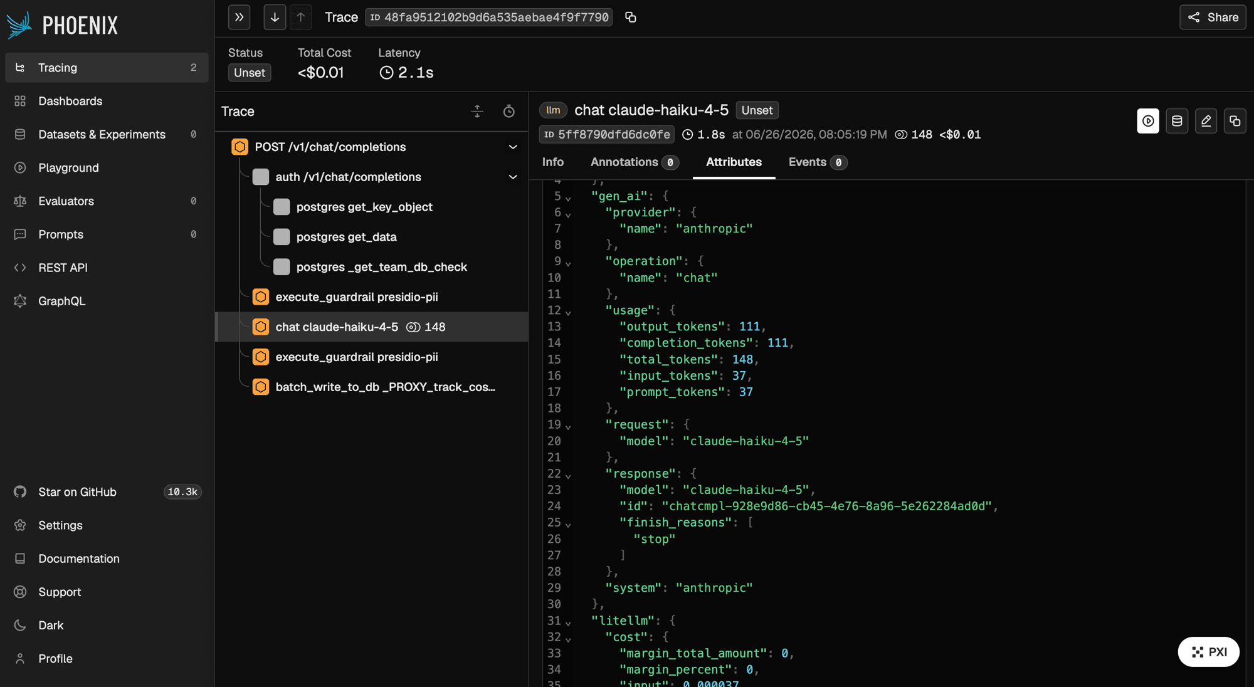
Task: Fold the "usage" JSON block at line 12
Action: pos(568,312)
